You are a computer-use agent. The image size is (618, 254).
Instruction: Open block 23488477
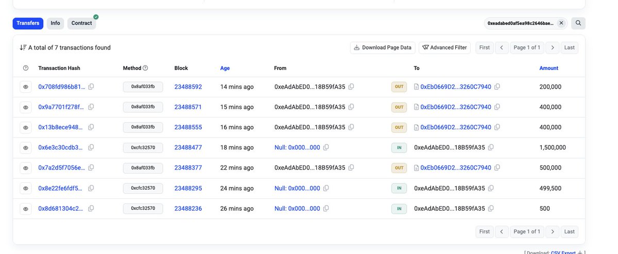tap(188, 147)
